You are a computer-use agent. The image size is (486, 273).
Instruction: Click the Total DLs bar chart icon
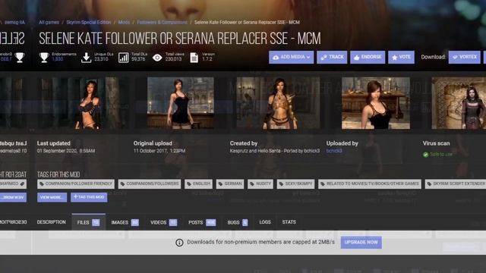123,58
